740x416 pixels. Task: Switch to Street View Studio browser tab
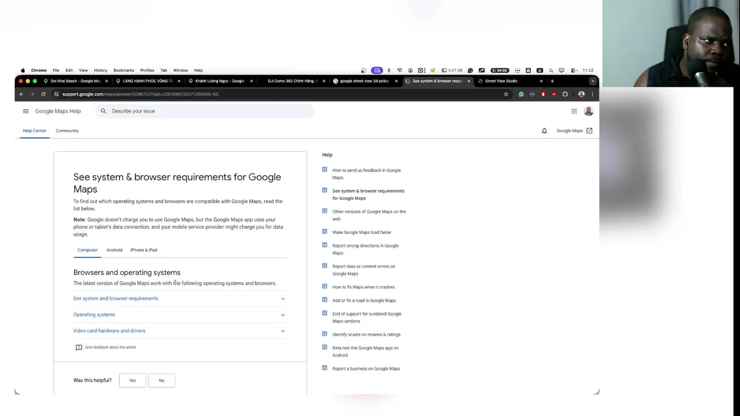click(x=509, y=81)
